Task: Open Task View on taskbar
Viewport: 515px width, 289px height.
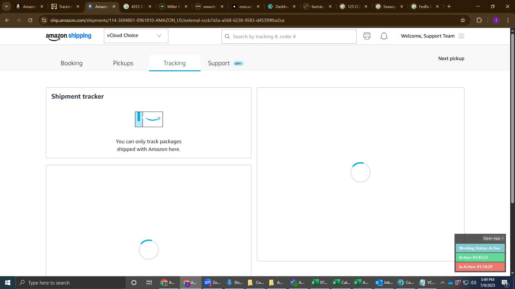Action: click(x=149, y=283)
